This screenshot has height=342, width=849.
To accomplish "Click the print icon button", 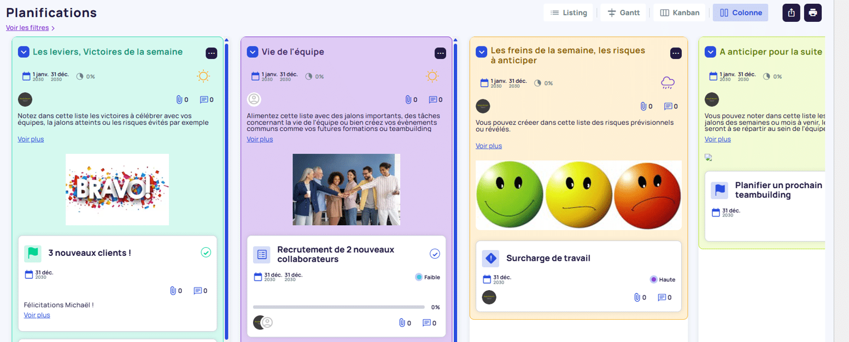I will (x=813, y=13).
